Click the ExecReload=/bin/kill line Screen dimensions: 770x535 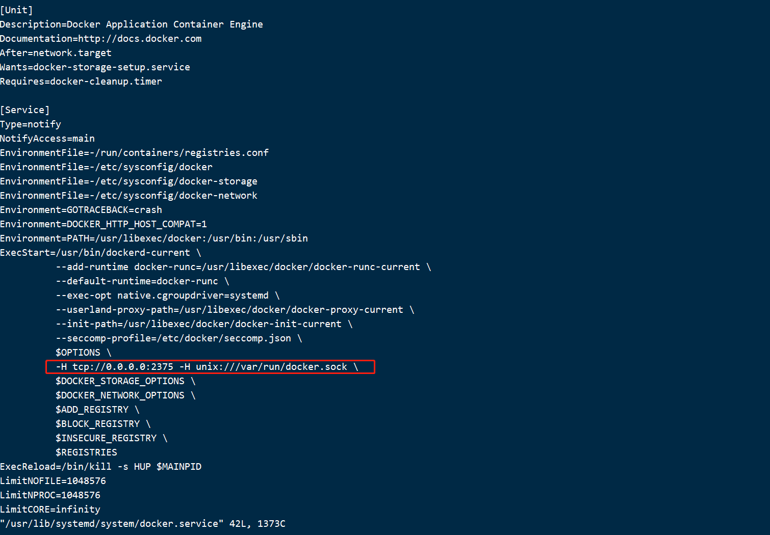pos(101,467)
